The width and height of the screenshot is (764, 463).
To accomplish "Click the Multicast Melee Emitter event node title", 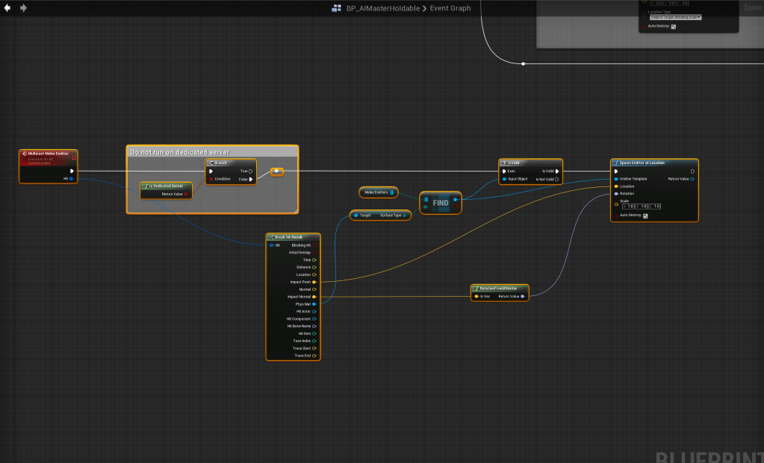I will tap(51, 153).
